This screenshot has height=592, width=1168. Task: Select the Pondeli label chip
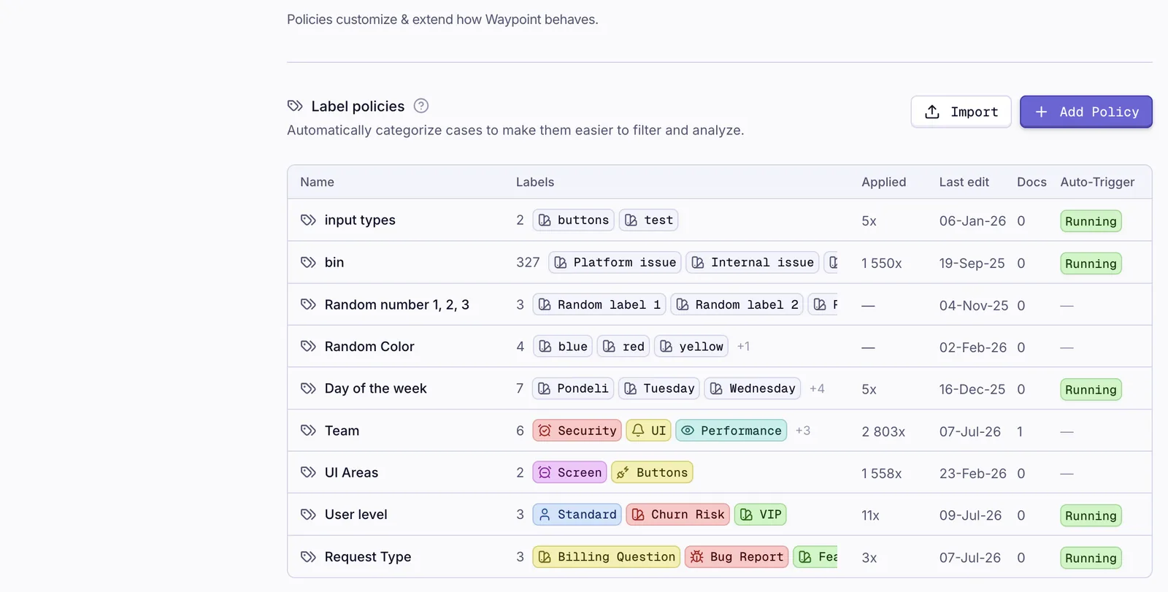[573, 388]
